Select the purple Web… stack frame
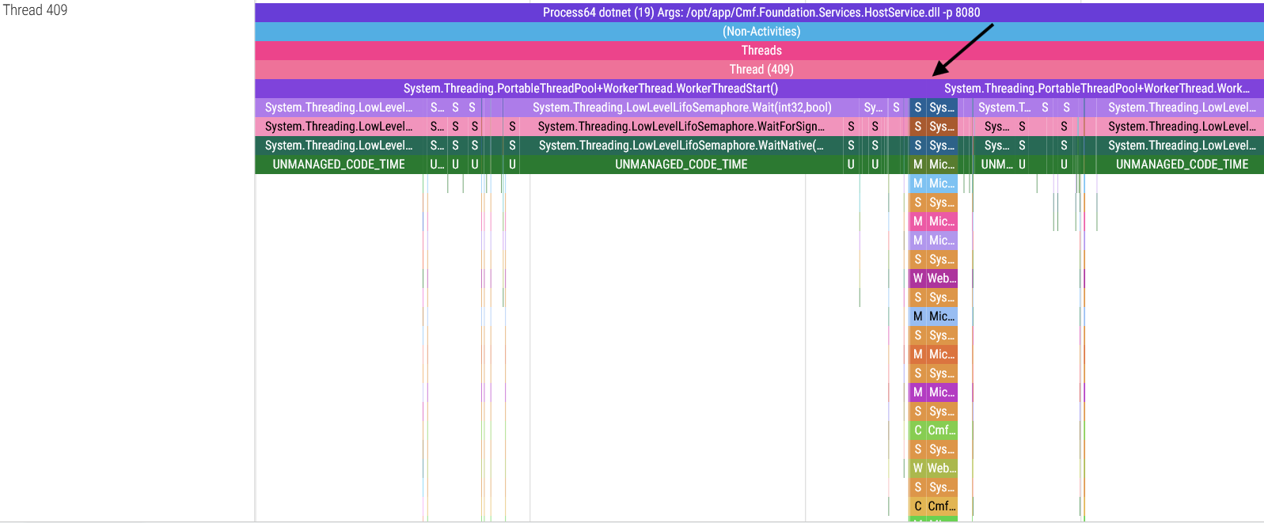 point(941,279)
